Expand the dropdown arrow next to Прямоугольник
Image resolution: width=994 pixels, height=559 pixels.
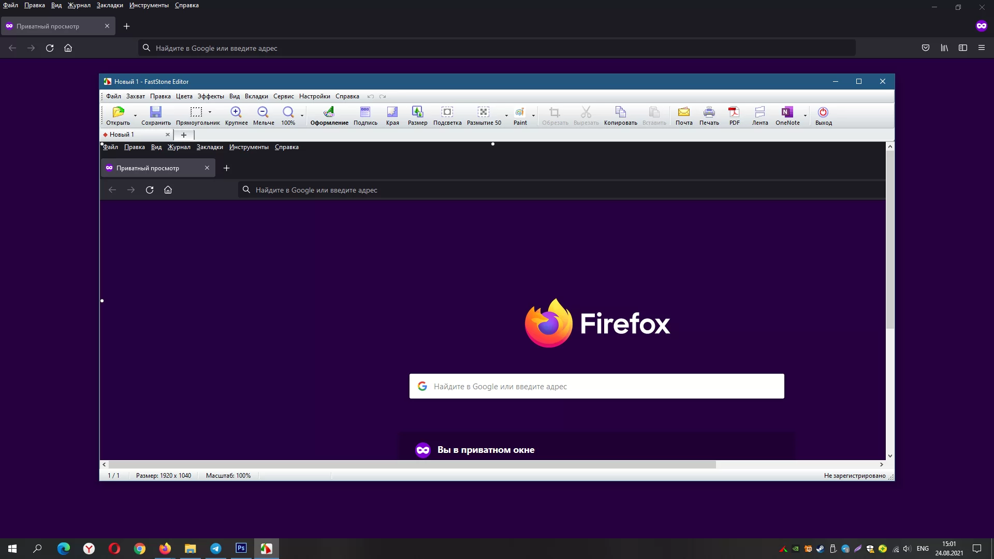(210, 112)
